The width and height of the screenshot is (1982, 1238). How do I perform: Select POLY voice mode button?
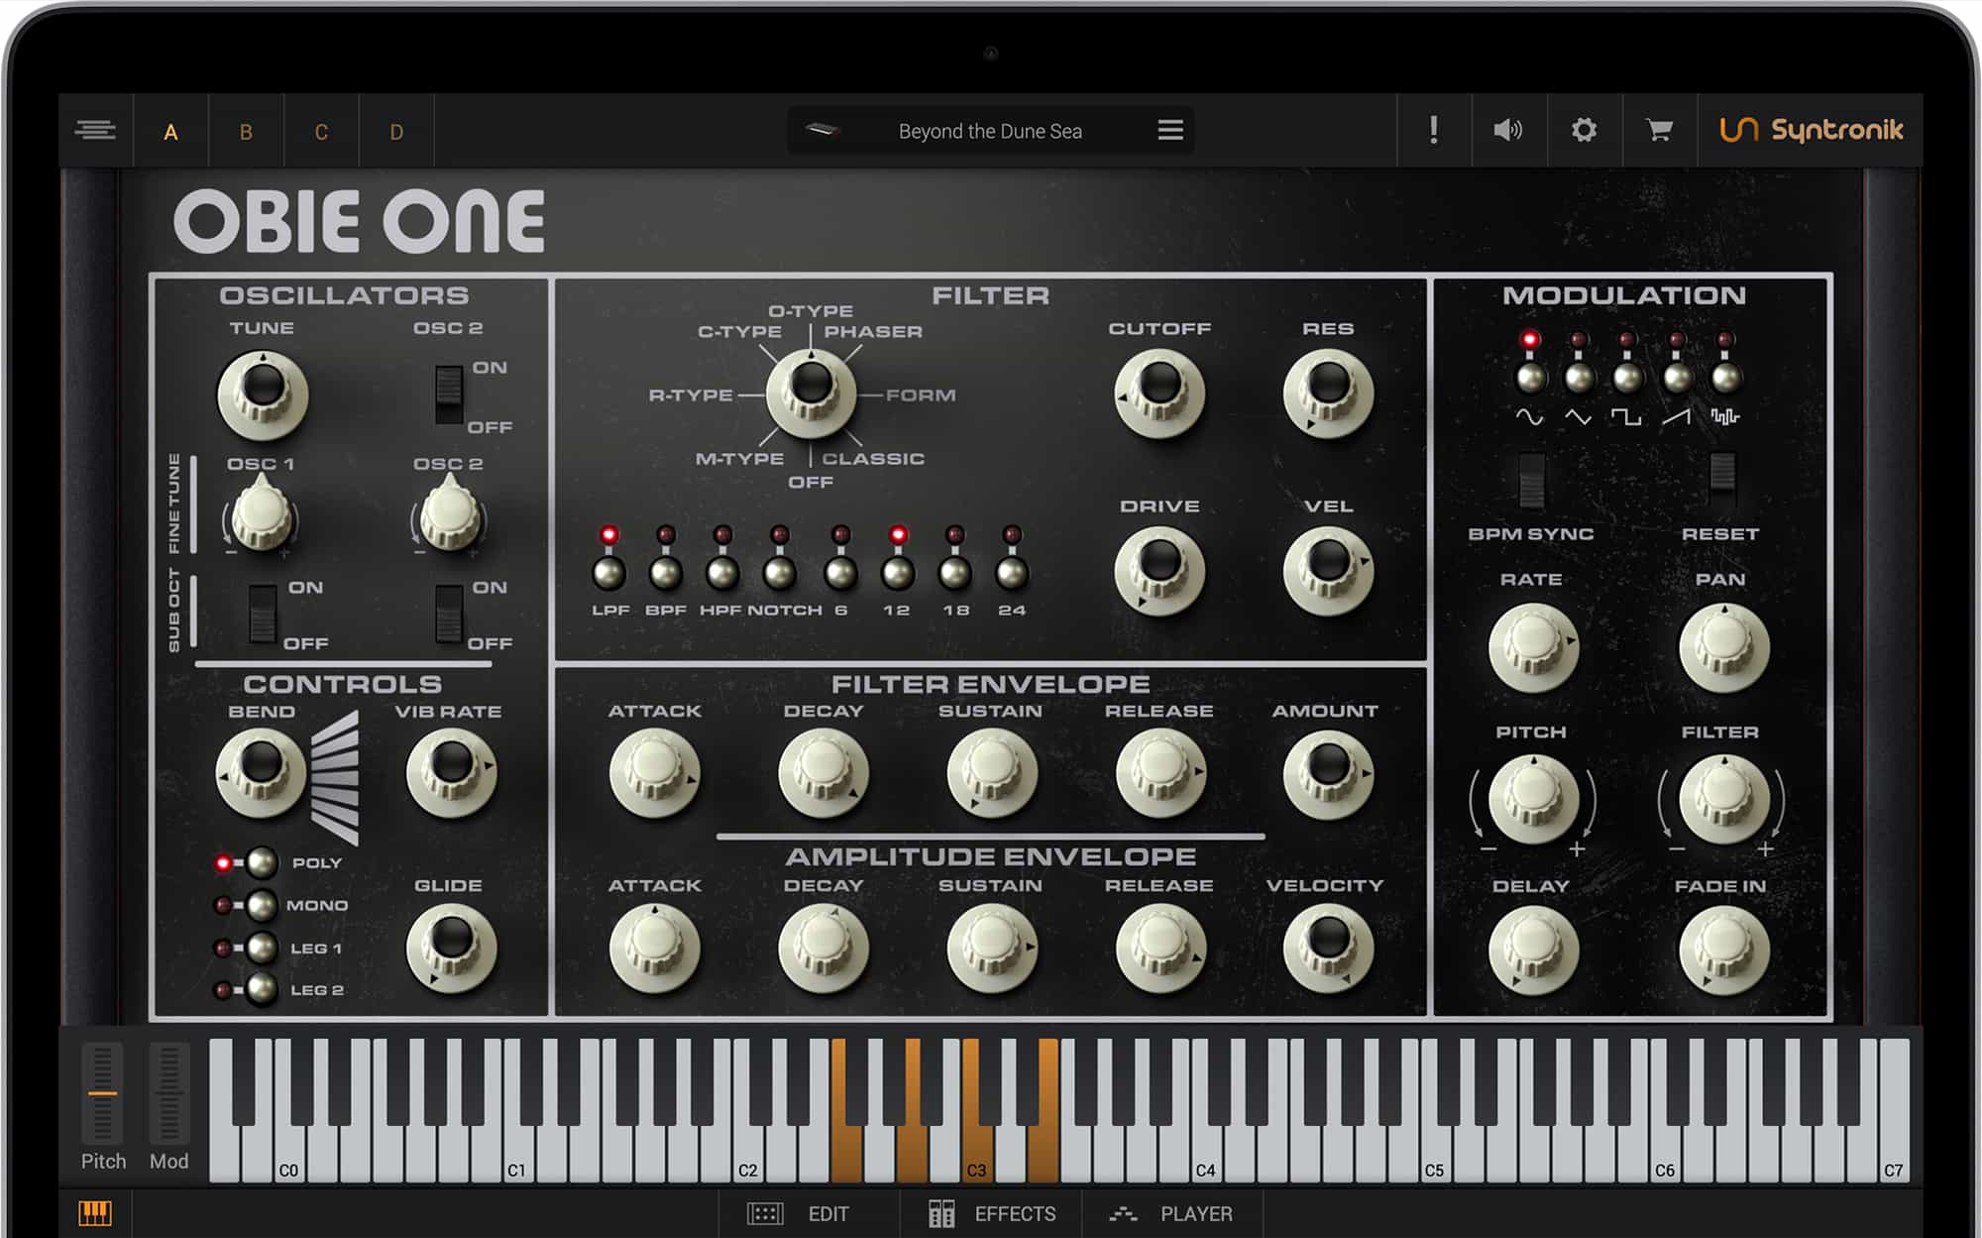tap(262, 862)
